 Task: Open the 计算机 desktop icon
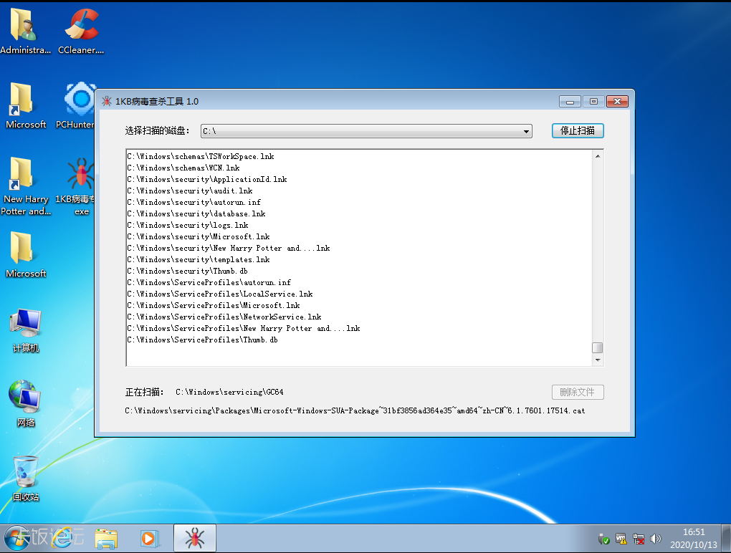(x=25, y=330)
